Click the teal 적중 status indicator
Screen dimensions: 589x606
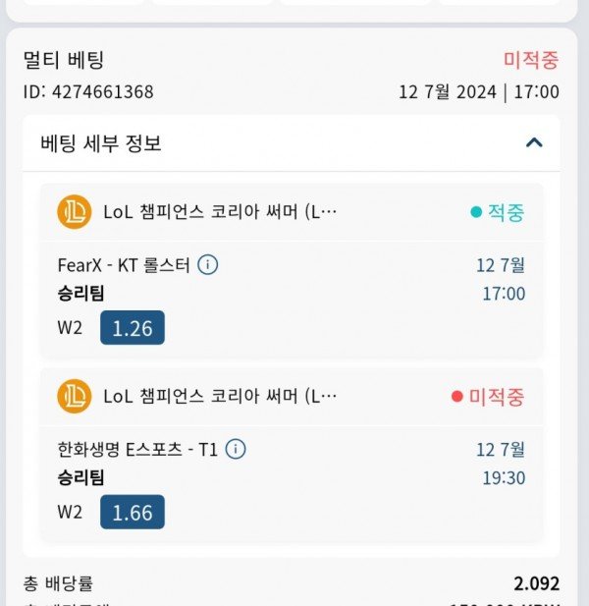pyautogui.click(x=498, y=212)
